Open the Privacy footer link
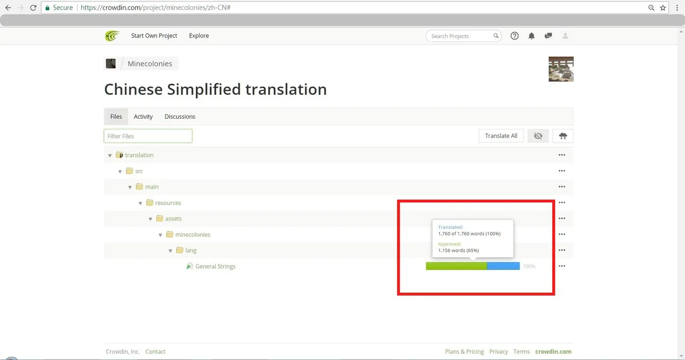This screenshot has width=685, height=360. [498, 351]
